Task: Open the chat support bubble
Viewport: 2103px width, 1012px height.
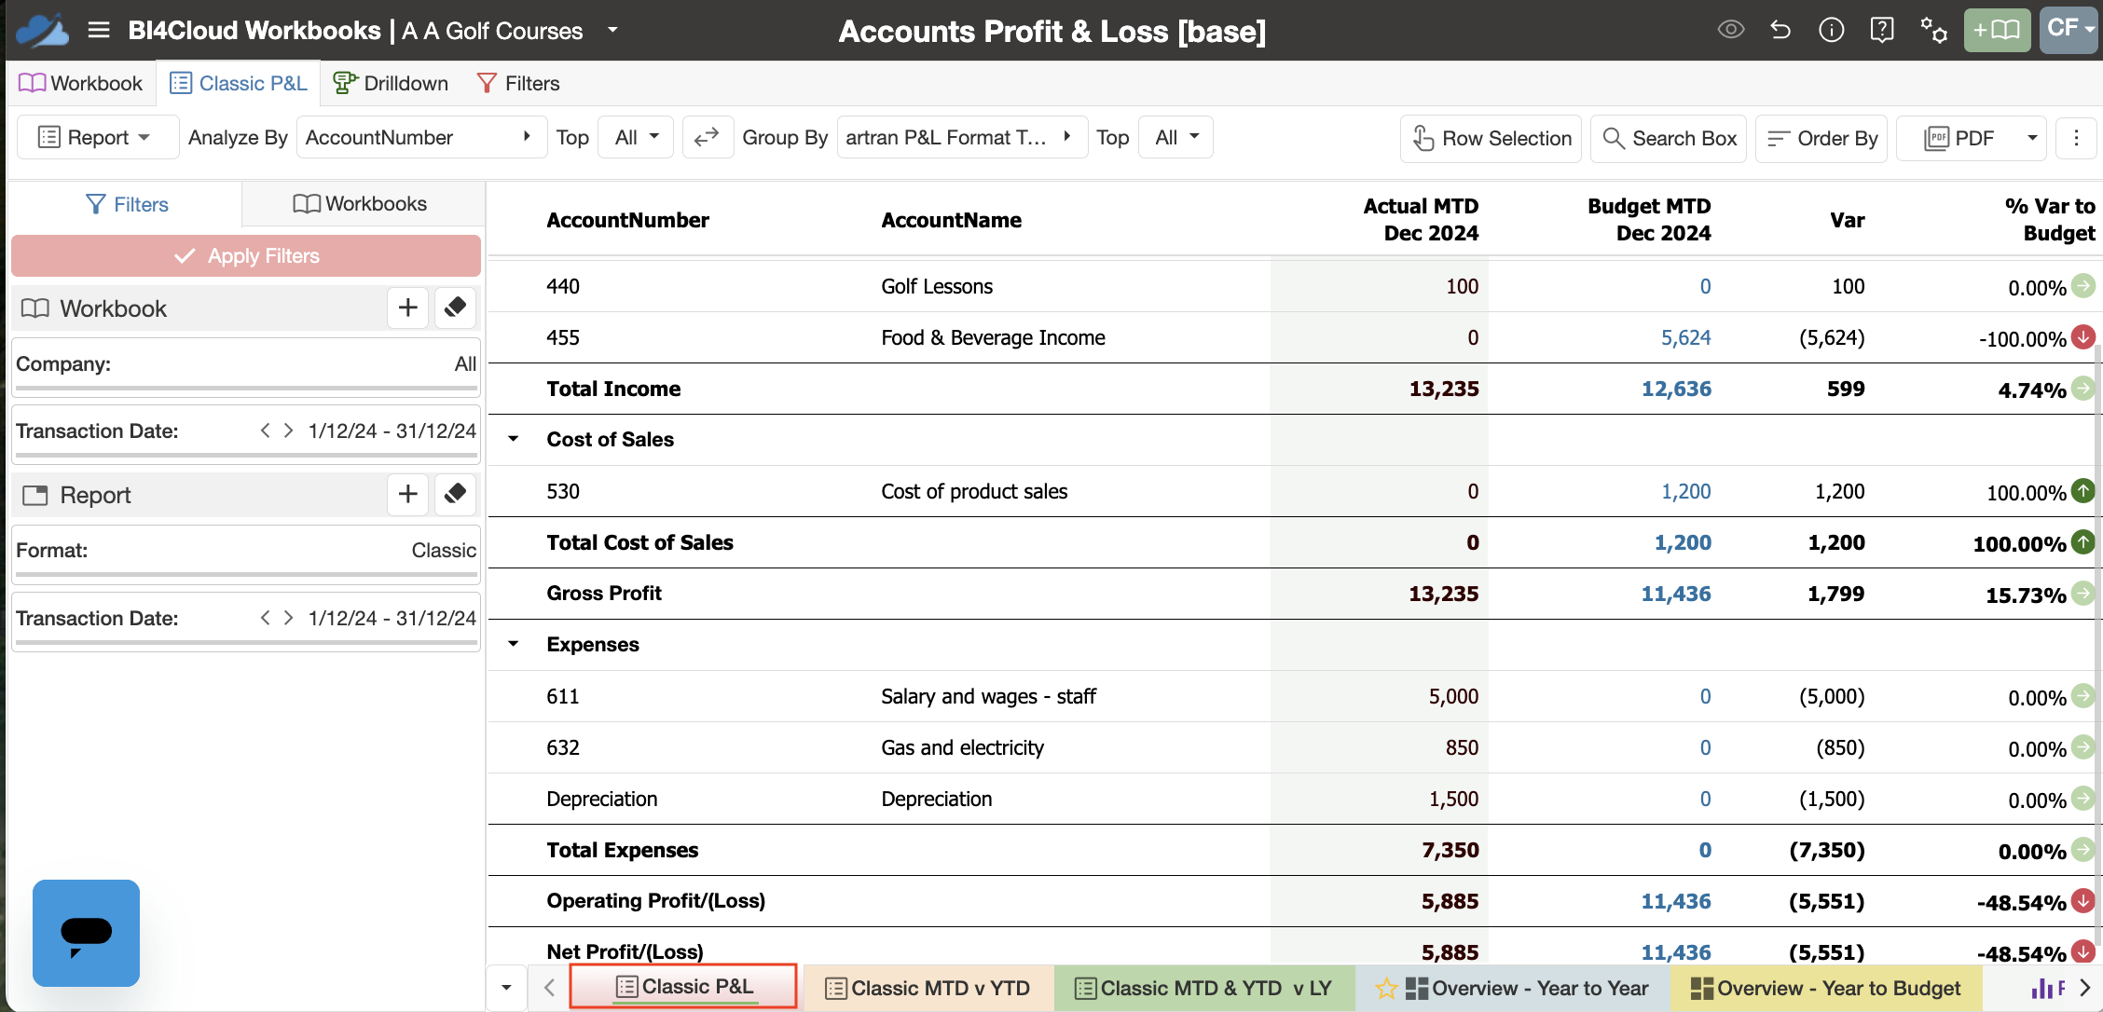Action: point(86,933)
